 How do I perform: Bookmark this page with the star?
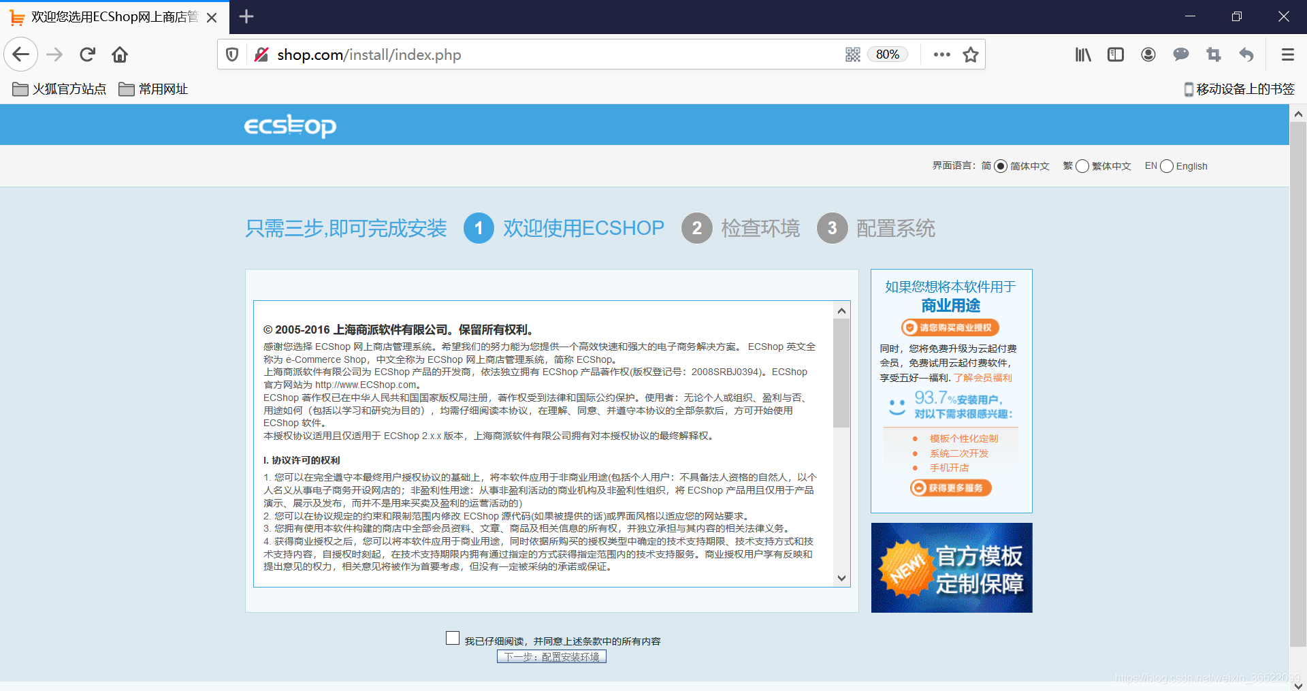pos(971,54)
